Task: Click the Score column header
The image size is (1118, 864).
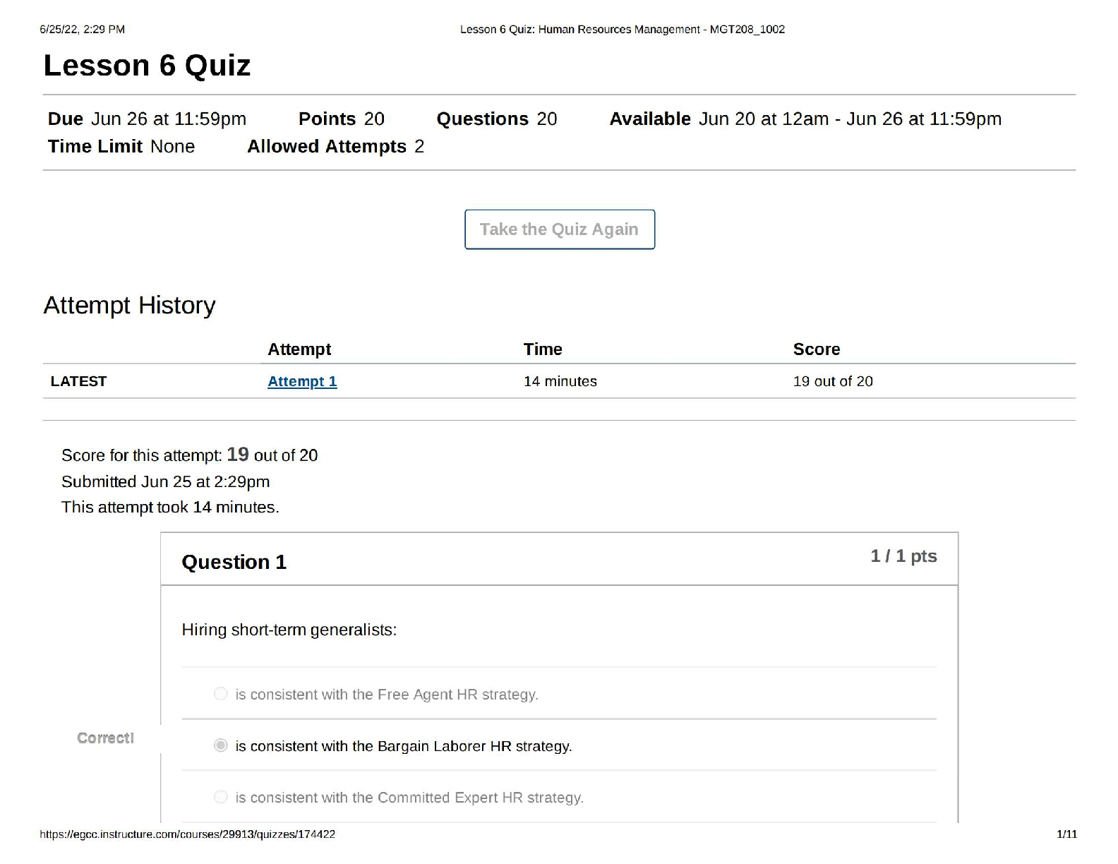Action: tap(817, 349)
